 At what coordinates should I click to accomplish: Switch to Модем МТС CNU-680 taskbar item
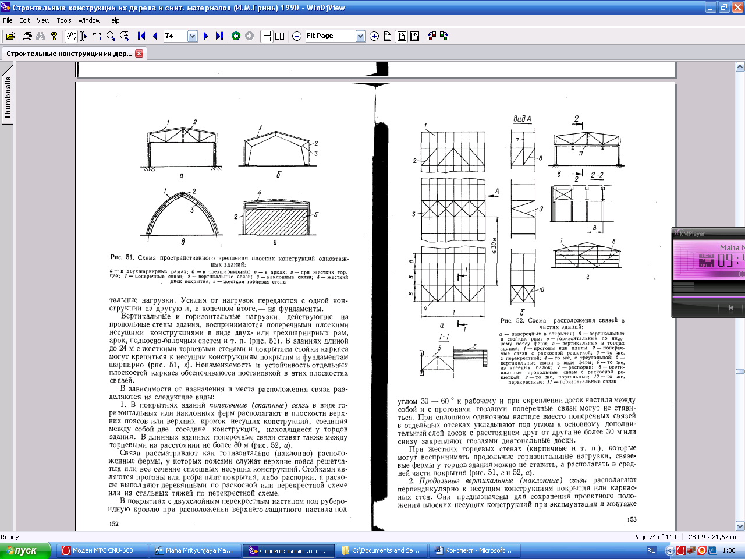click(x=102, y=550)
